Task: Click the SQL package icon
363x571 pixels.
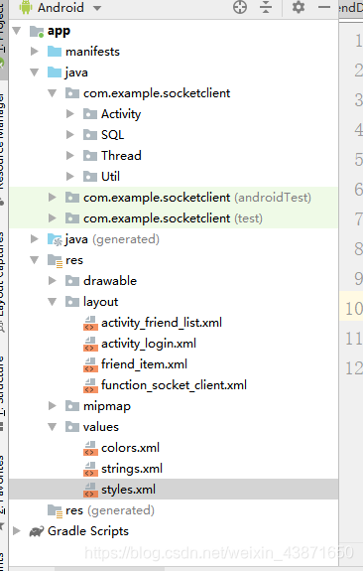Action: pyautogui.click(x=90, y=135)
